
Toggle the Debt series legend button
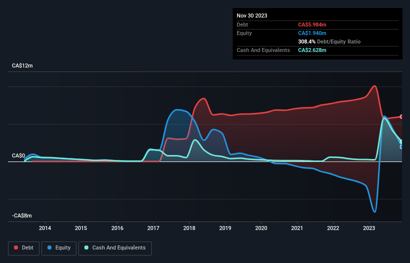coord(24,248)
